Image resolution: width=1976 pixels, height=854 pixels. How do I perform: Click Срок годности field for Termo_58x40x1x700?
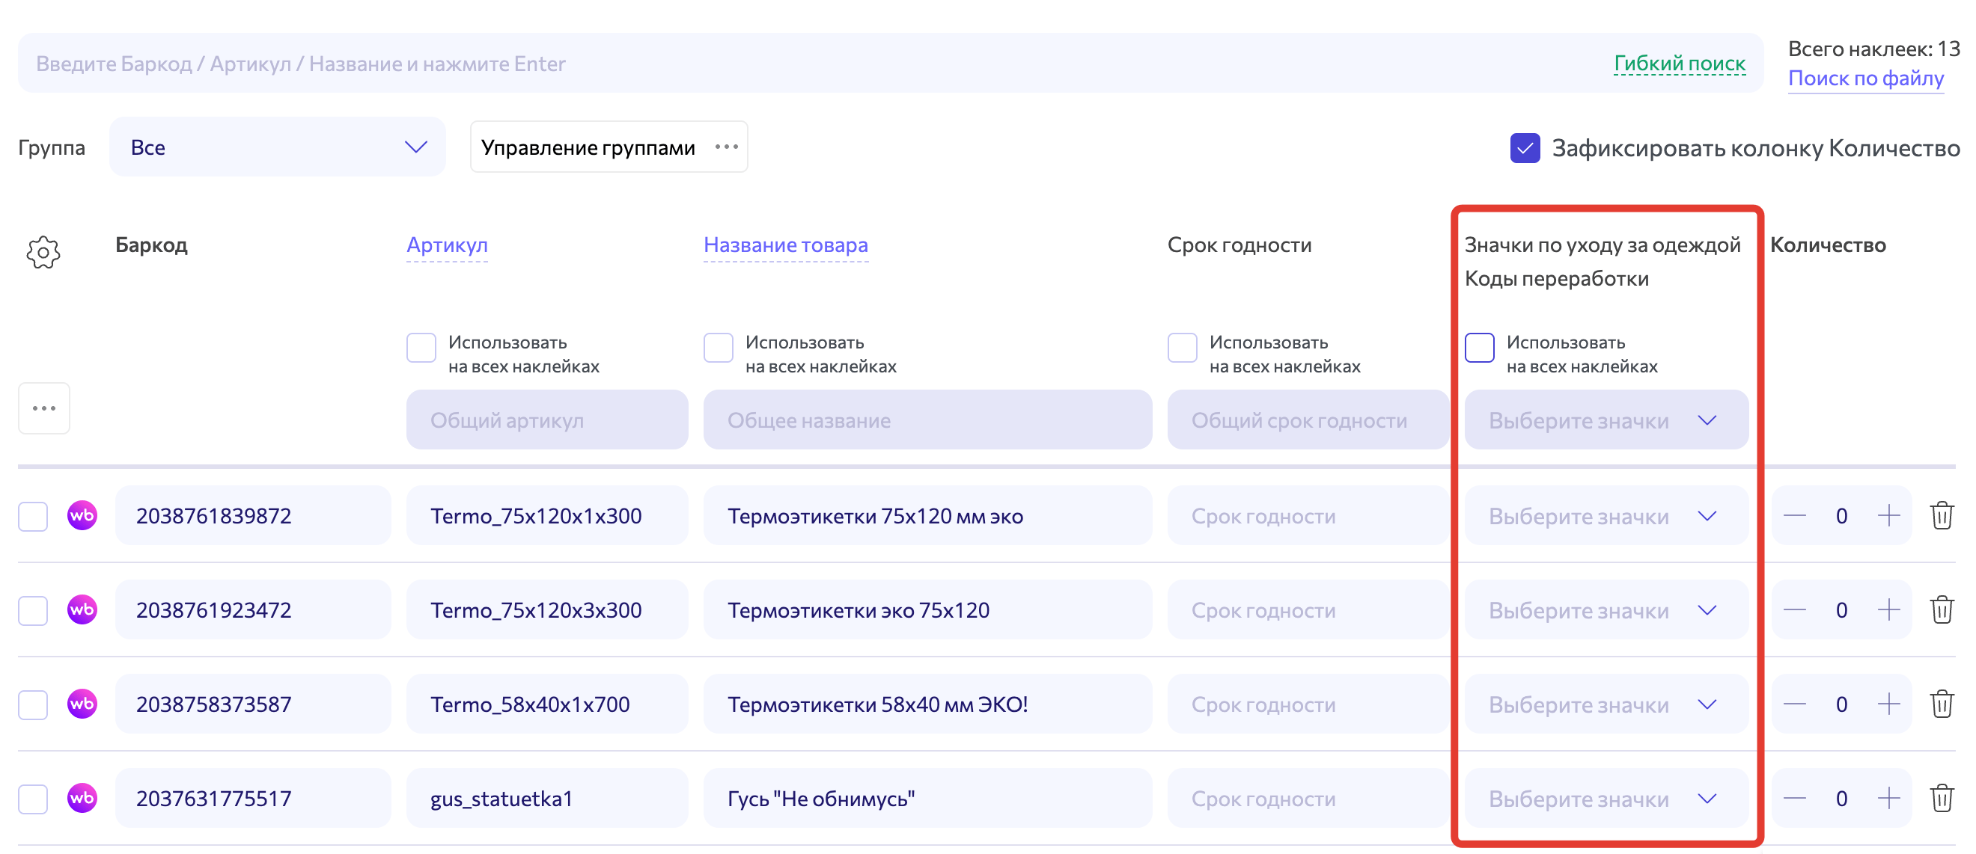point(1307,704)
